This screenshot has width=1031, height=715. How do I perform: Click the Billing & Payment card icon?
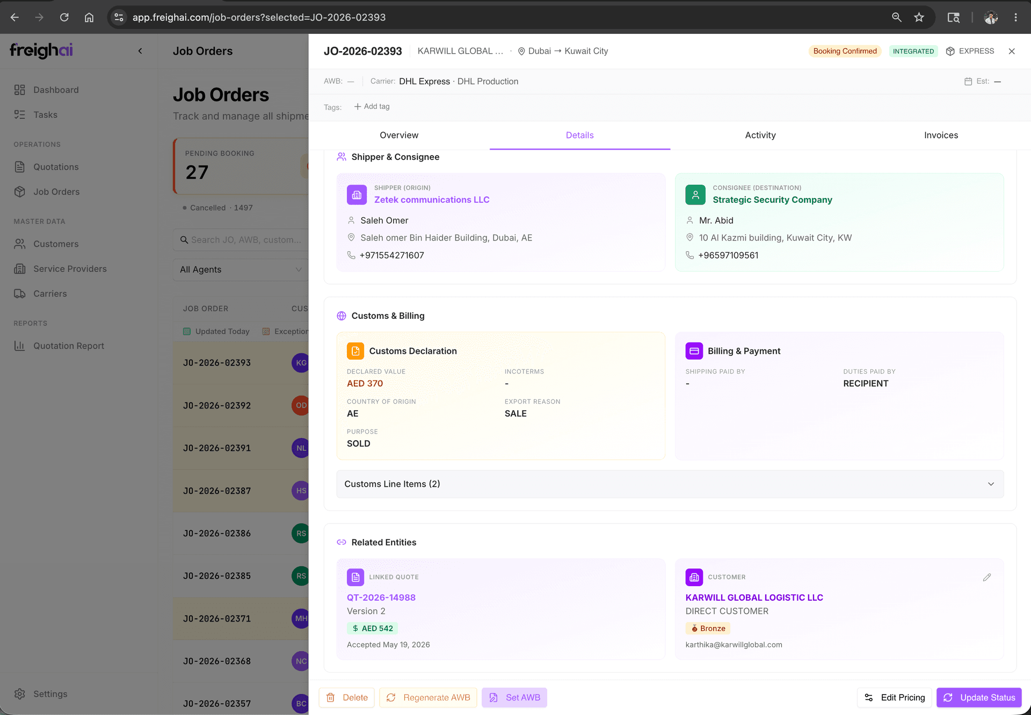click(694, 351)
